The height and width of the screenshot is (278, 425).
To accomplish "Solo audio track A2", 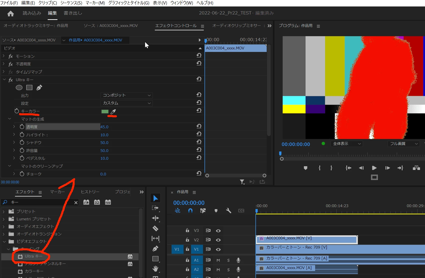I will coord(228,270).
